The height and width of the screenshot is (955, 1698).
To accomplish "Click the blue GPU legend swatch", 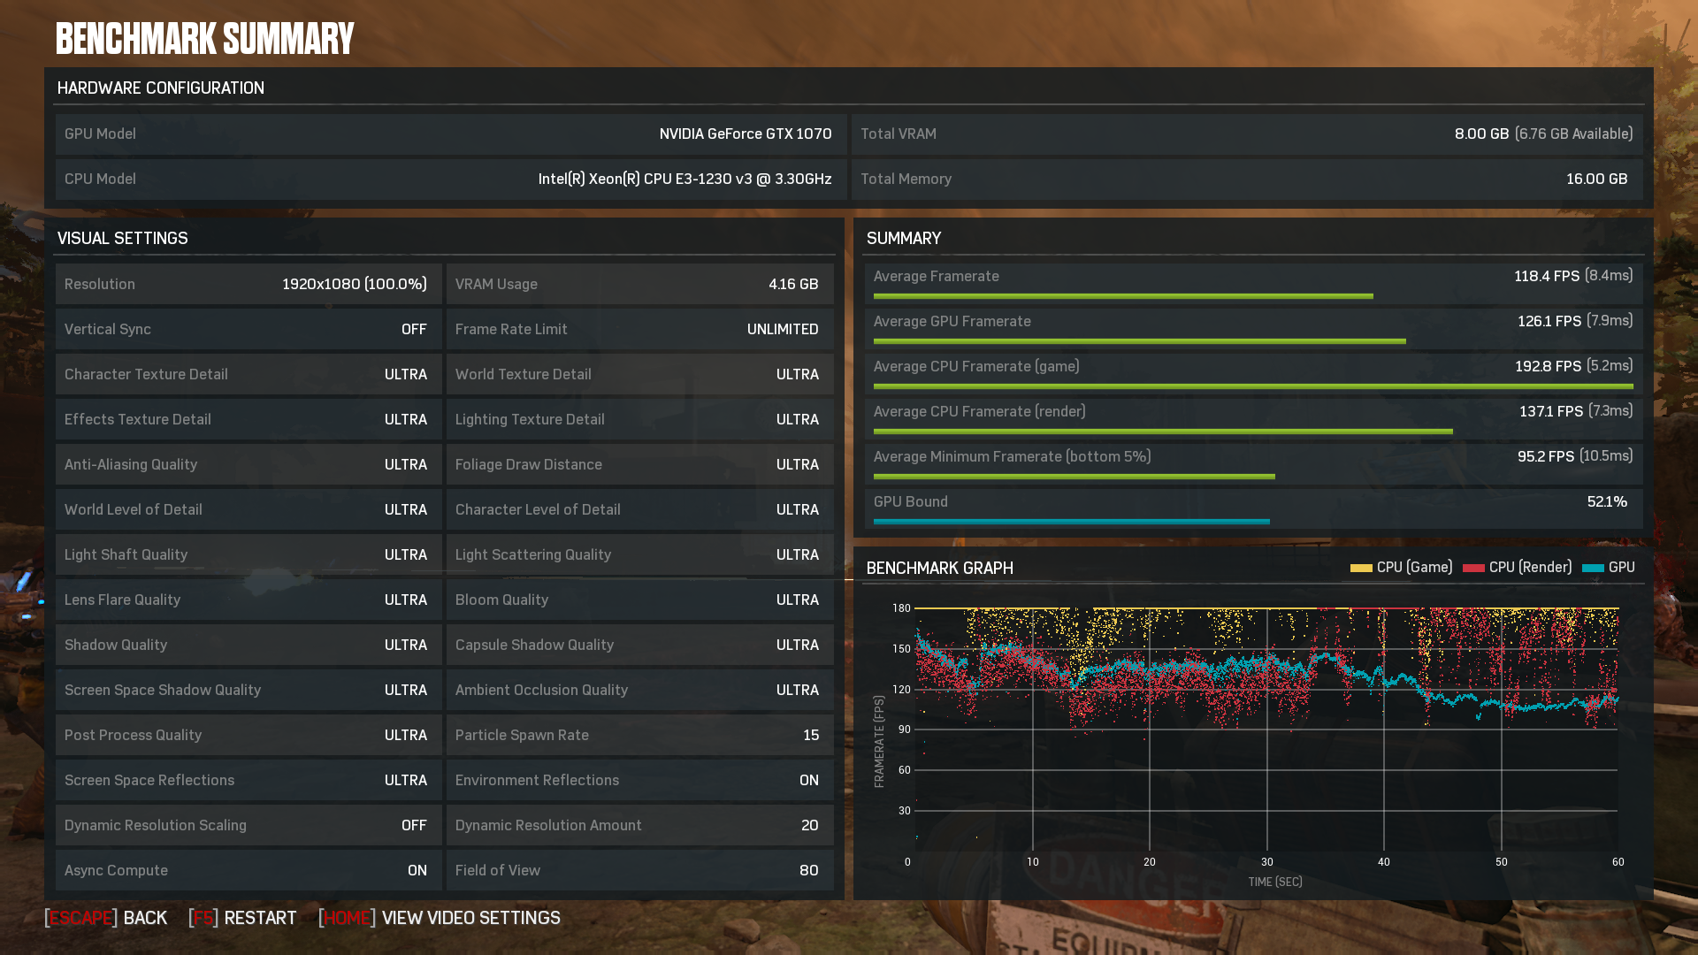I will click(x=1593, y=568).
